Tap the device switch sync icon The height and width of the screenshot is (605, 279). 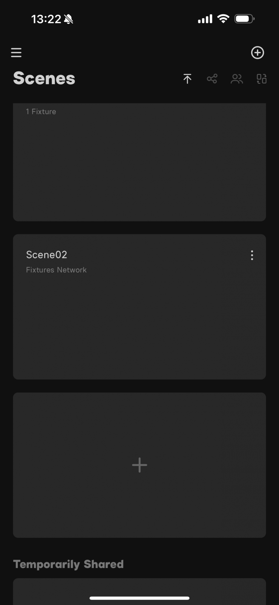[262, 78]
